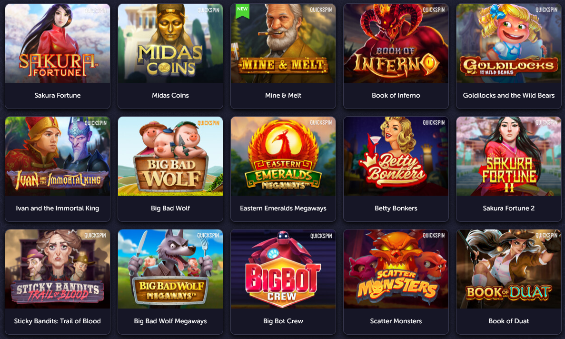This screenshot has width=565, height=339.
Task: Open the Sakura Fortune game thumbnail
Action: point(57,43)
